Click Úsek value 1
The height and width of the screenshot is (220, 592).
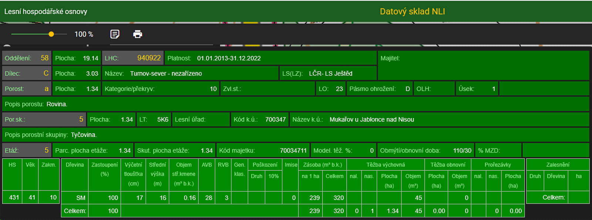click(494, 89)
